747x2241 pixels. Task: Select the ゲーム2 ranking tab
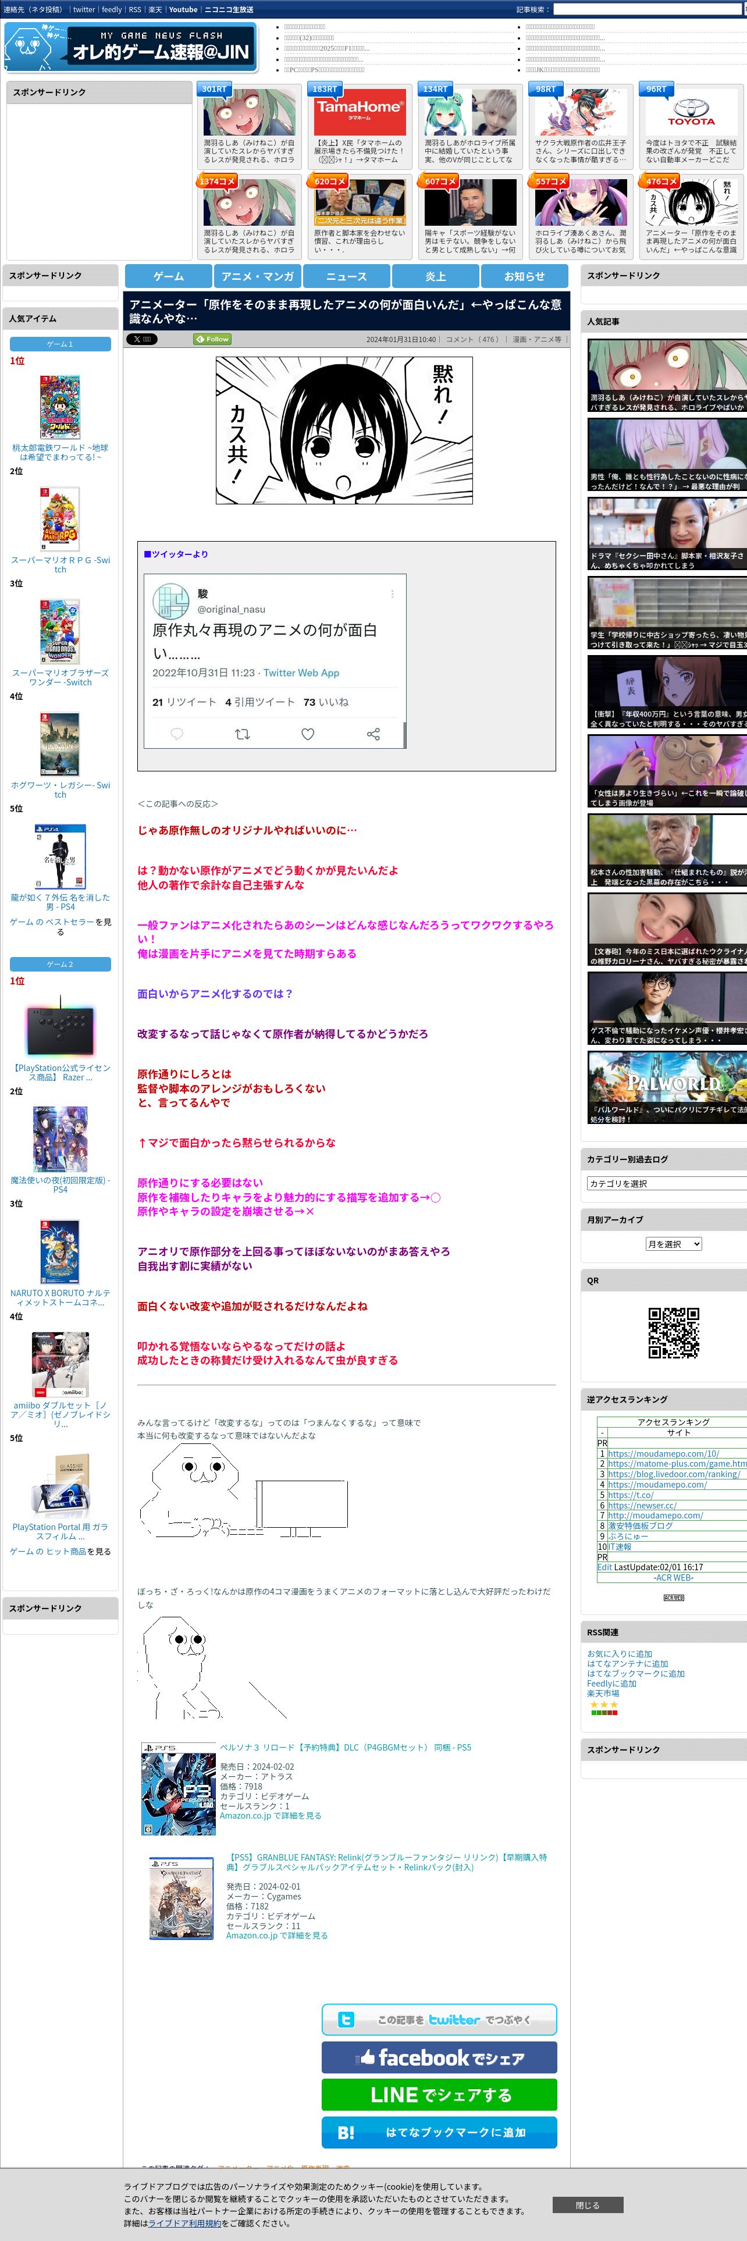click(x=60, y=964)
